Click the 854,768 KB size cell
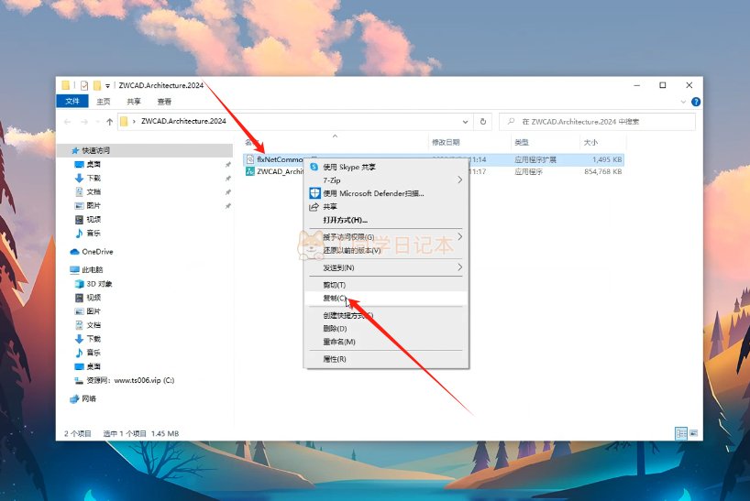Viewport: 750px width, 501px height. 602,171
